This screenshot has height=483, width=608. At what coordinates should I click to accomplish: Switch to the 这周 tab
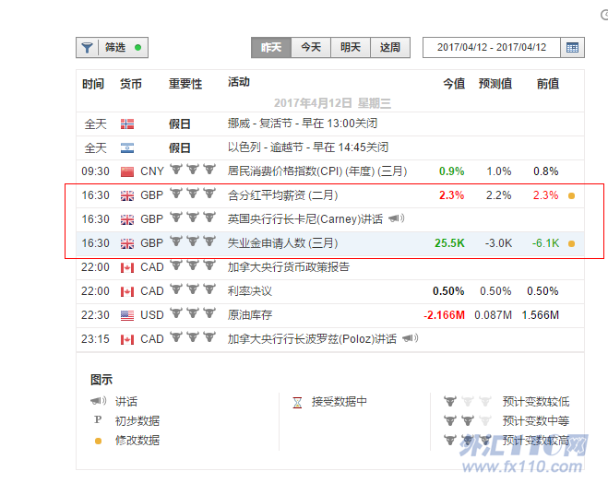tap(390, 47)
